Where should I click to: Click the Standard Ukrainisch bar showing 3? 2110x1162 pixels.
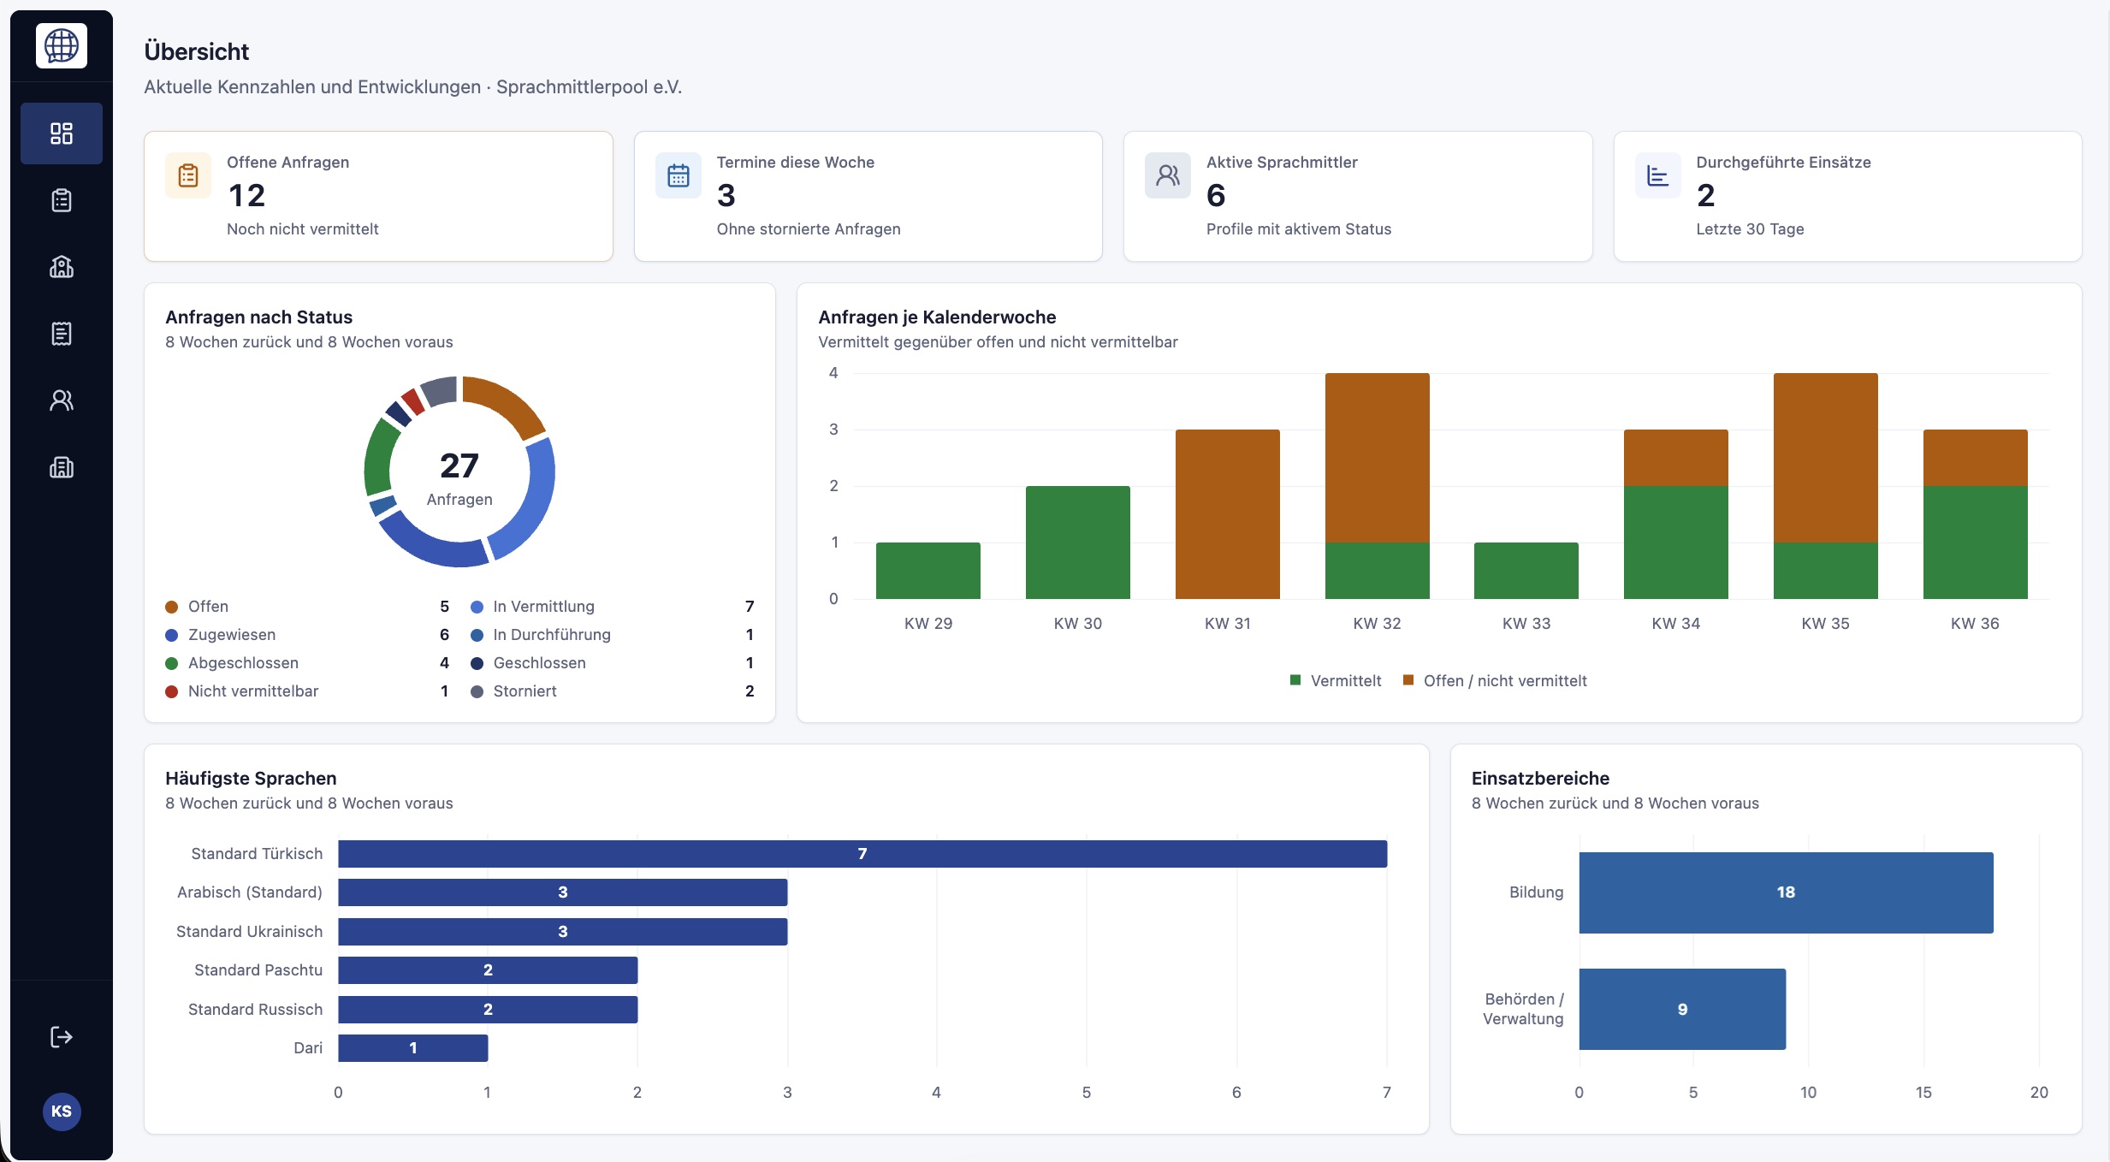pos(563,932)
